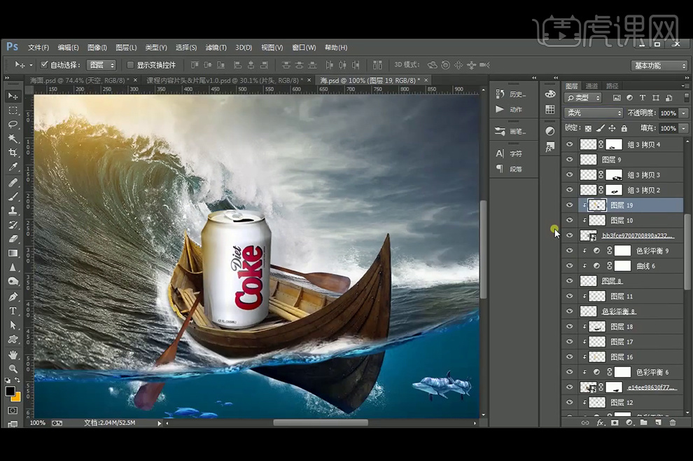This screenshot has height=461, width=693.
Task: Choose the Magic Wand tool
Action: [13, 139]
